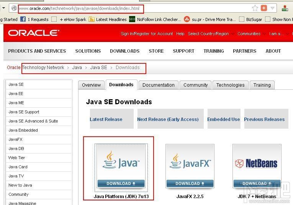Select Java DB in the sidebar
Viewport: 293px width, 205px height.
point(39,149)
